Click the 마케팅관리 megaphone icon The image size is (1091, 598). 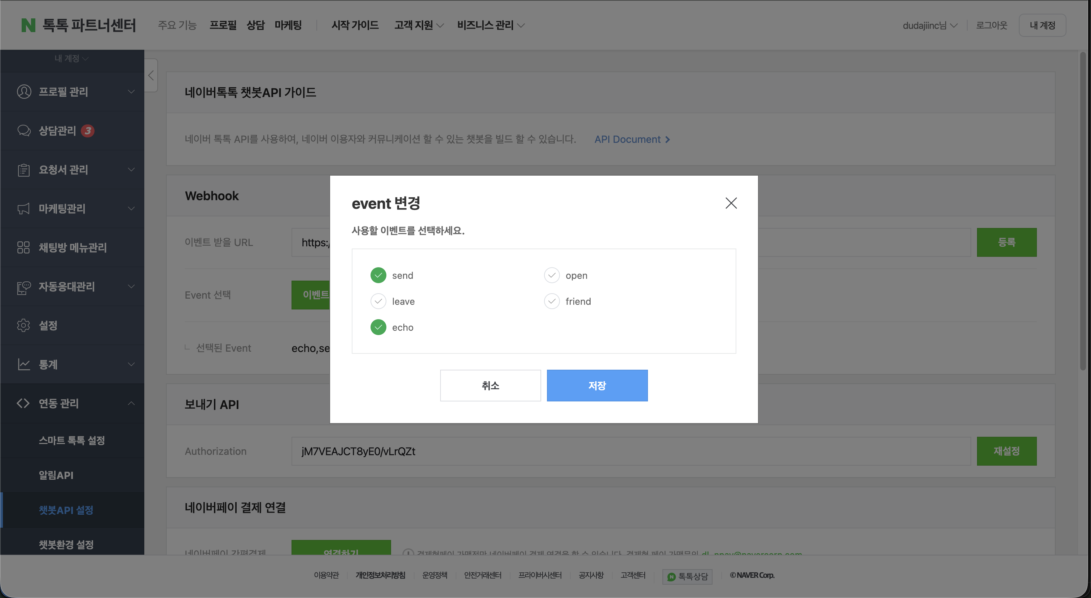(x=24, y=208)
